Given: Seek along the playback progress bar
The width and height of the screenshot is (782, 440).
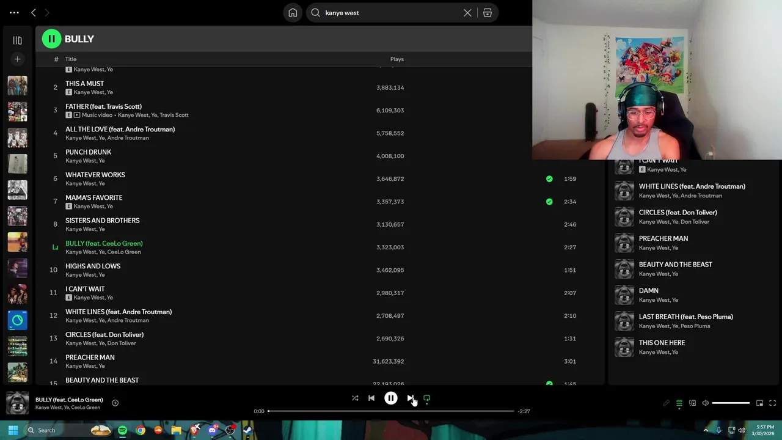Looking at the screenshot, I should [391, 411].
